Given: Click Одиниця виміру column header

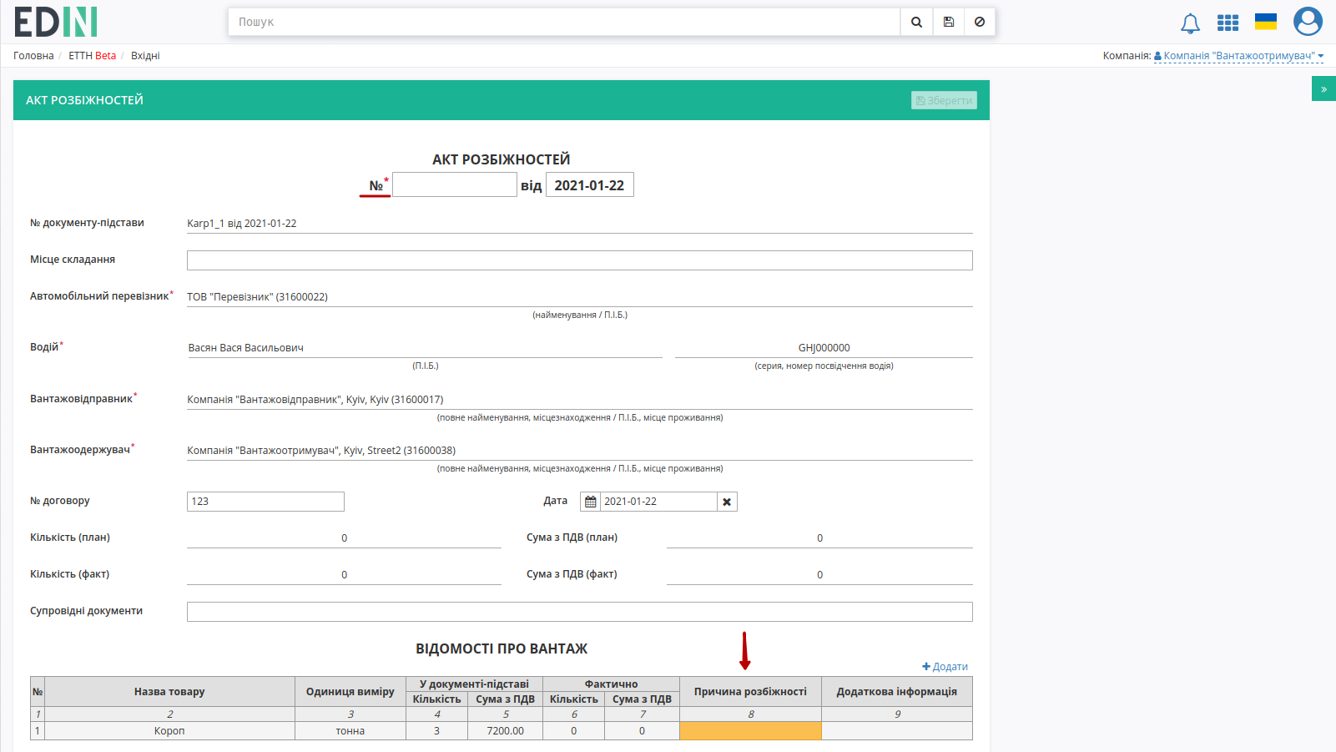Looking at the screenshot, I should [350, 692].
